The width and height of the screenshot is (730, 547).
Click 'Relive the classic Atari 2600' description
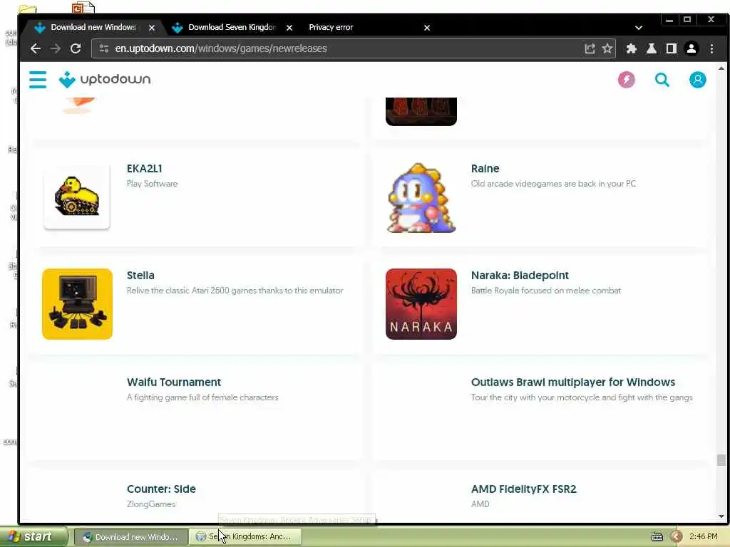coord(235,291)
